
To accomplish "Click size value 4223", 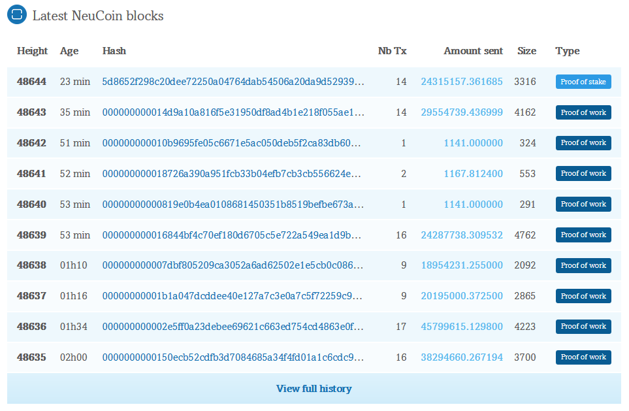I will click(525, 326).
